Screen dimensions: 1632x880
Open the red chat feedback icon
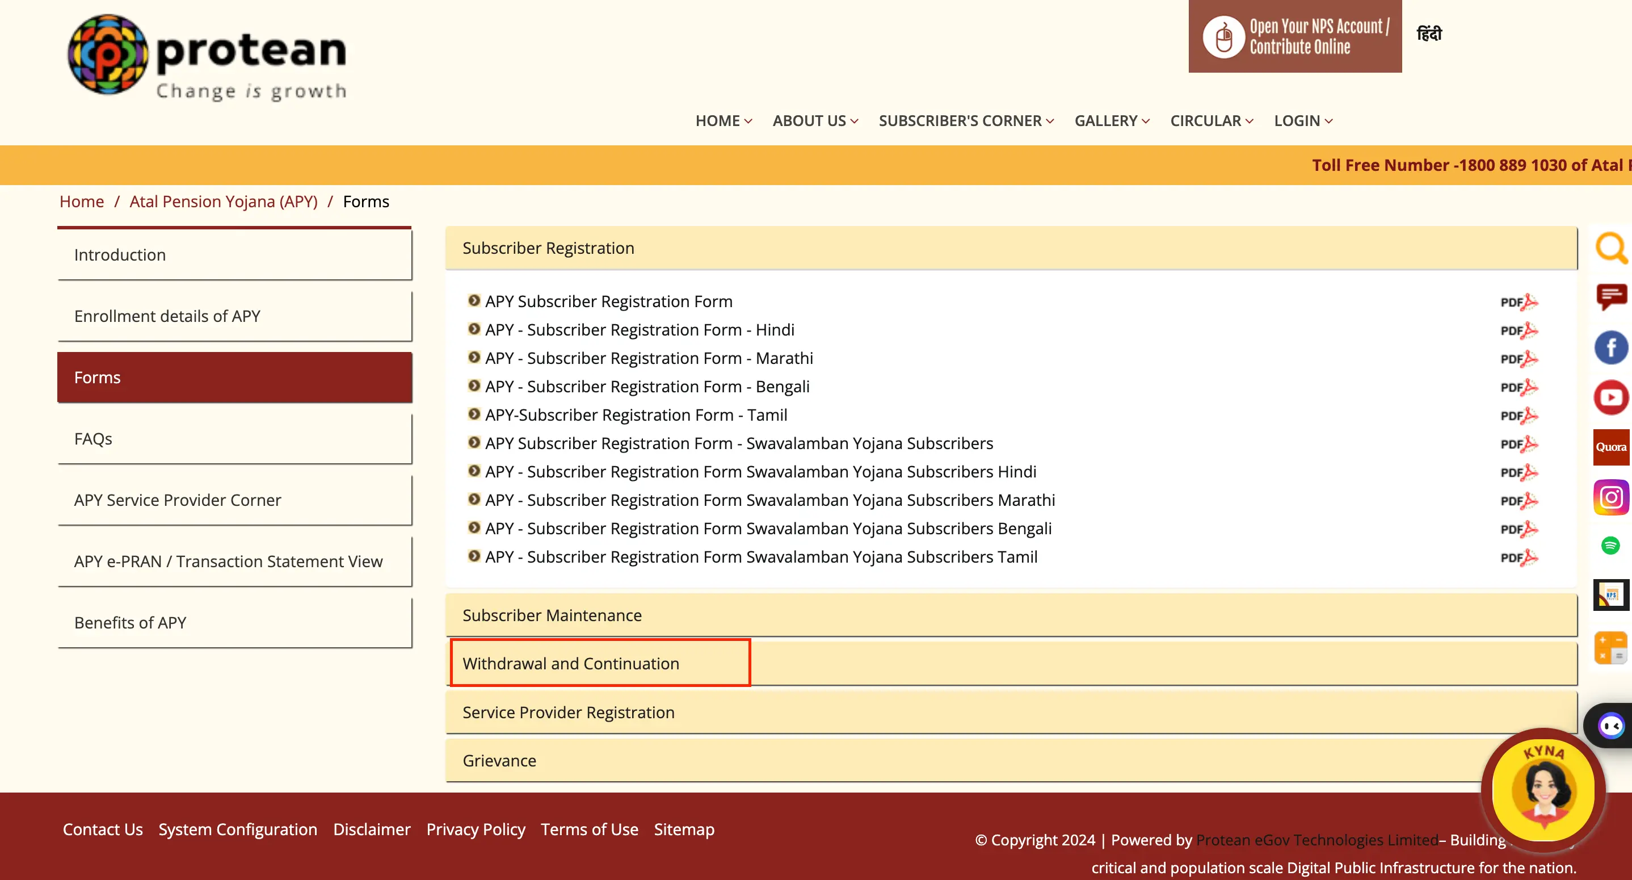(1611, 297)
